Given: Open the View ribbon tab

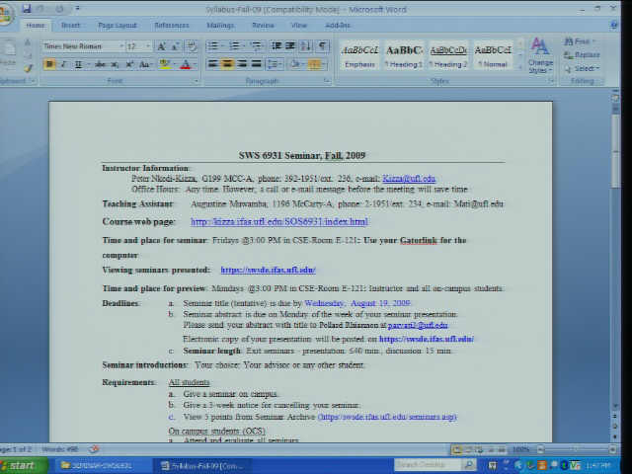Looking at the screenshot, I should 298,25.
